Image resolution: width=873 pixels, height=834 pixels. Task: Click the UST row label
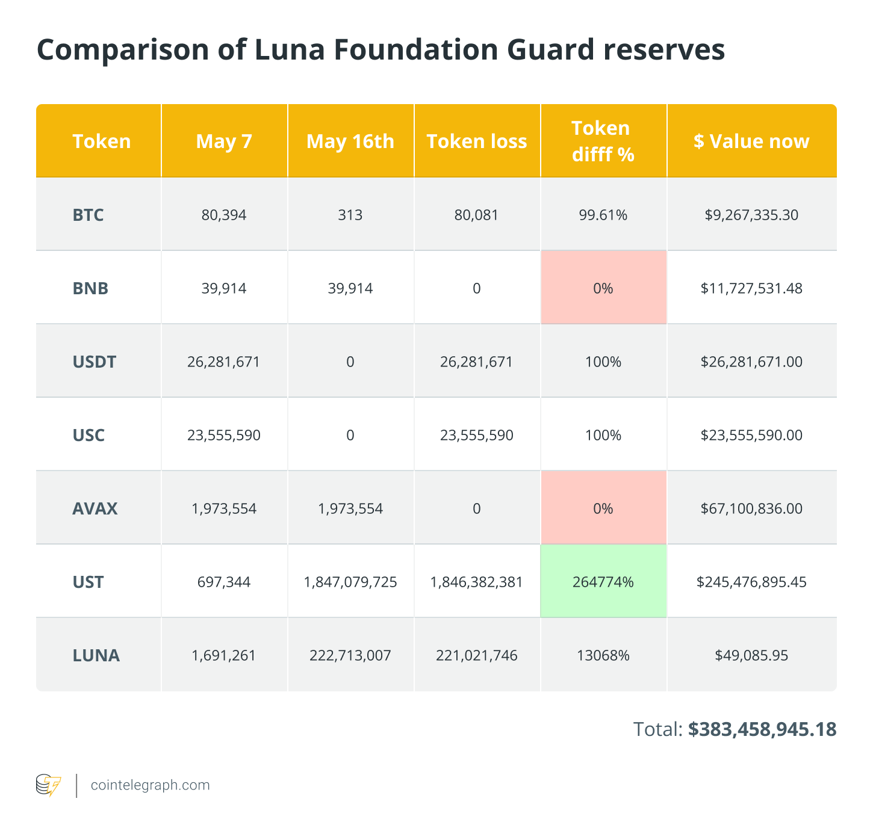coord(89,582)
